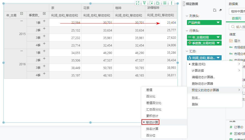Image resolution: width=245 pixels, height=140 pixels.
Task: Click the swap rows/columns icon in table toolbar
Action: (x=158, y=3)
